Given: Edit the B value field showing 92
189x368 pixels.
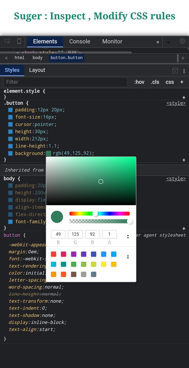Looking at the screenshot, I should [x=92, y=234].
